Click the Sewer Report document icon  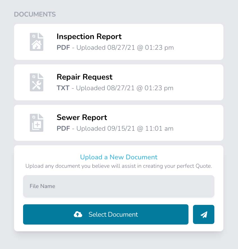[x=37, y=123]
